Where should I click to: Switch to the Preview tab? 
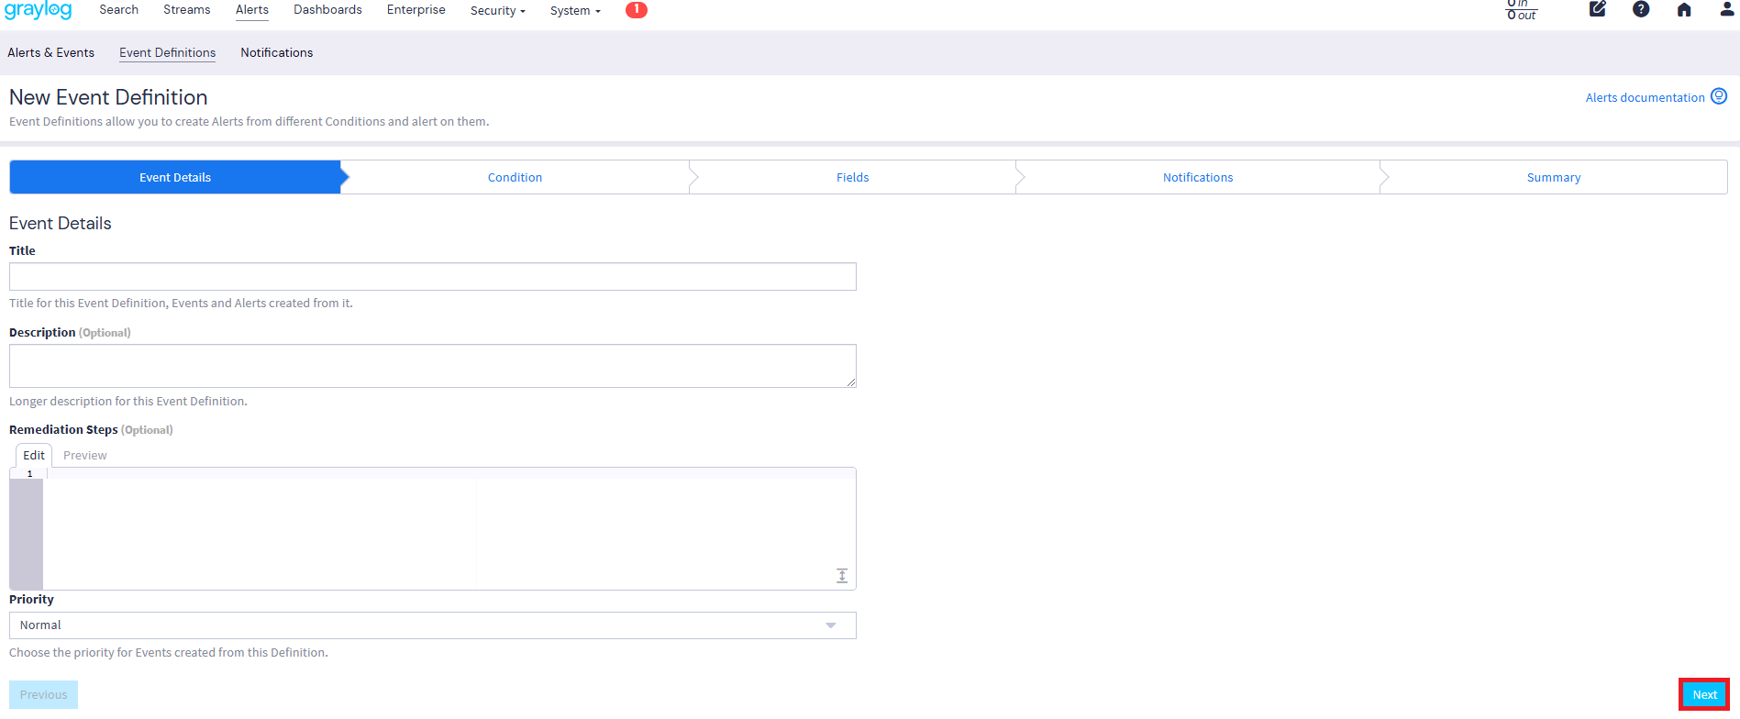point(85,456)
